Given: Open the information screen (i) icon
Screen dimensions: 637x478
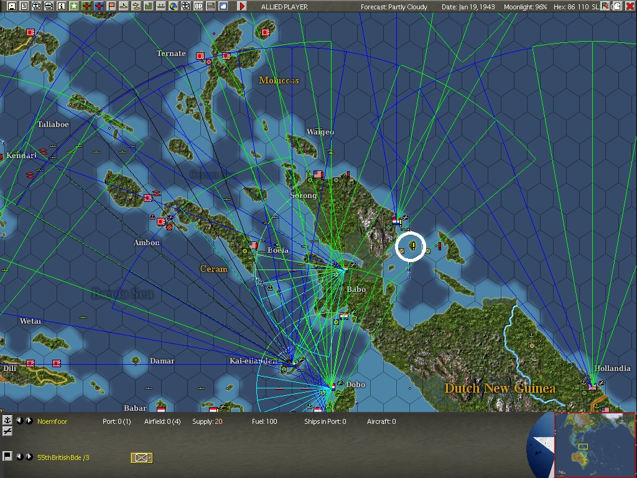Looking at the screenshot, I should pos(62,6).
